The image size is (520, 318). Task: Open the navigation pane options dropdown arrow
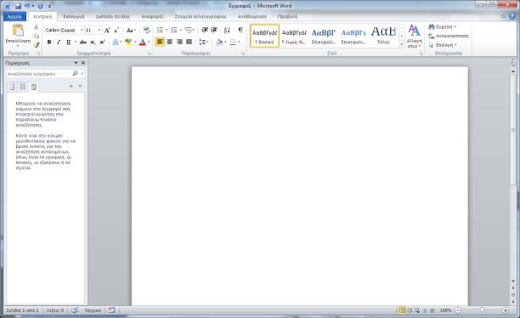pos(76,63)
